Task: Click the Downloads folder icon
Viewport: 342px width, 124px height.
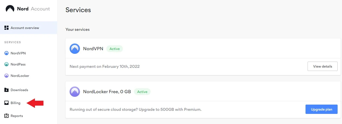Action: 6,90
